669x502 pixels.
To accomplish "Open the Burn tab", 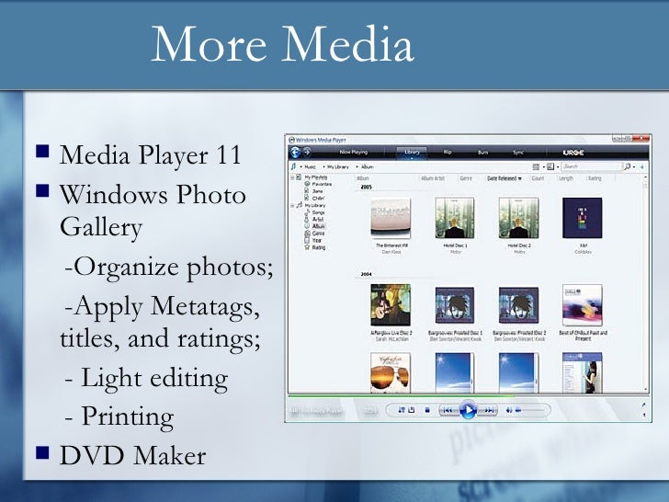I will [482, 153].
